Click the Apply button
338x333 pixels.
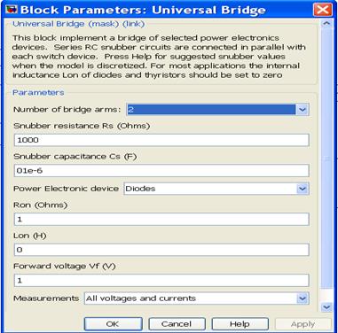coord(303,324)
